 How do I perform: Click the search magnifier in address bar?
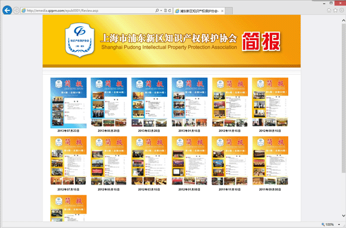[x=157, y=10]
